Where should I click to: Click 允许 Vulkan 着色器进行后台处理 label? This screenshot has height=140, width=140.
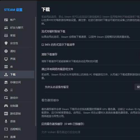pyautogui.click(x=61, y=132)
